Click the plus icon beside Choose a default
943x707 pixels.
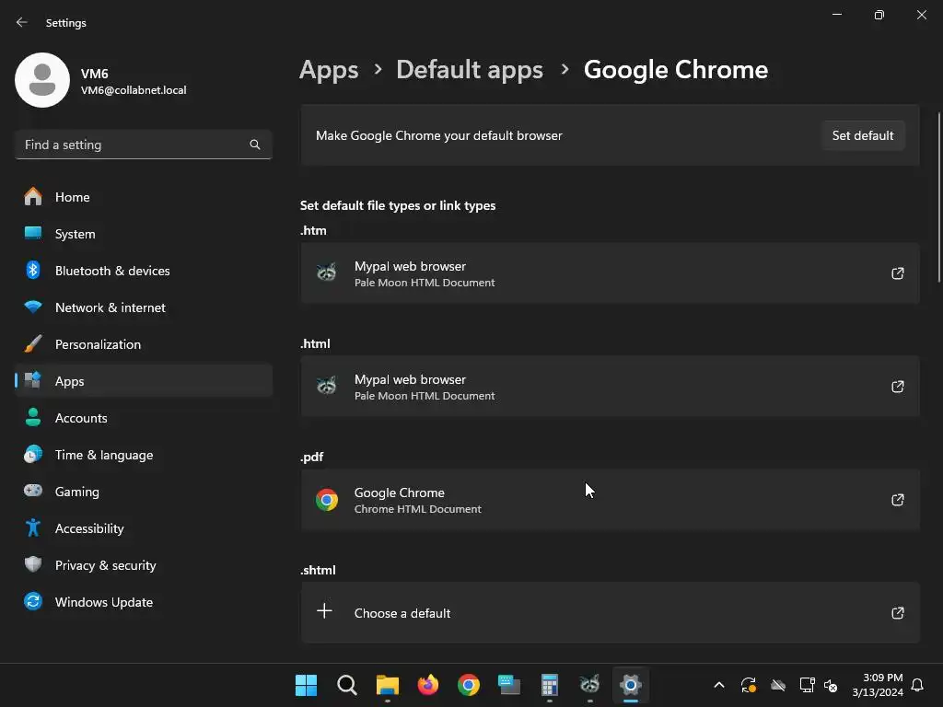click(x=325, y=611)
